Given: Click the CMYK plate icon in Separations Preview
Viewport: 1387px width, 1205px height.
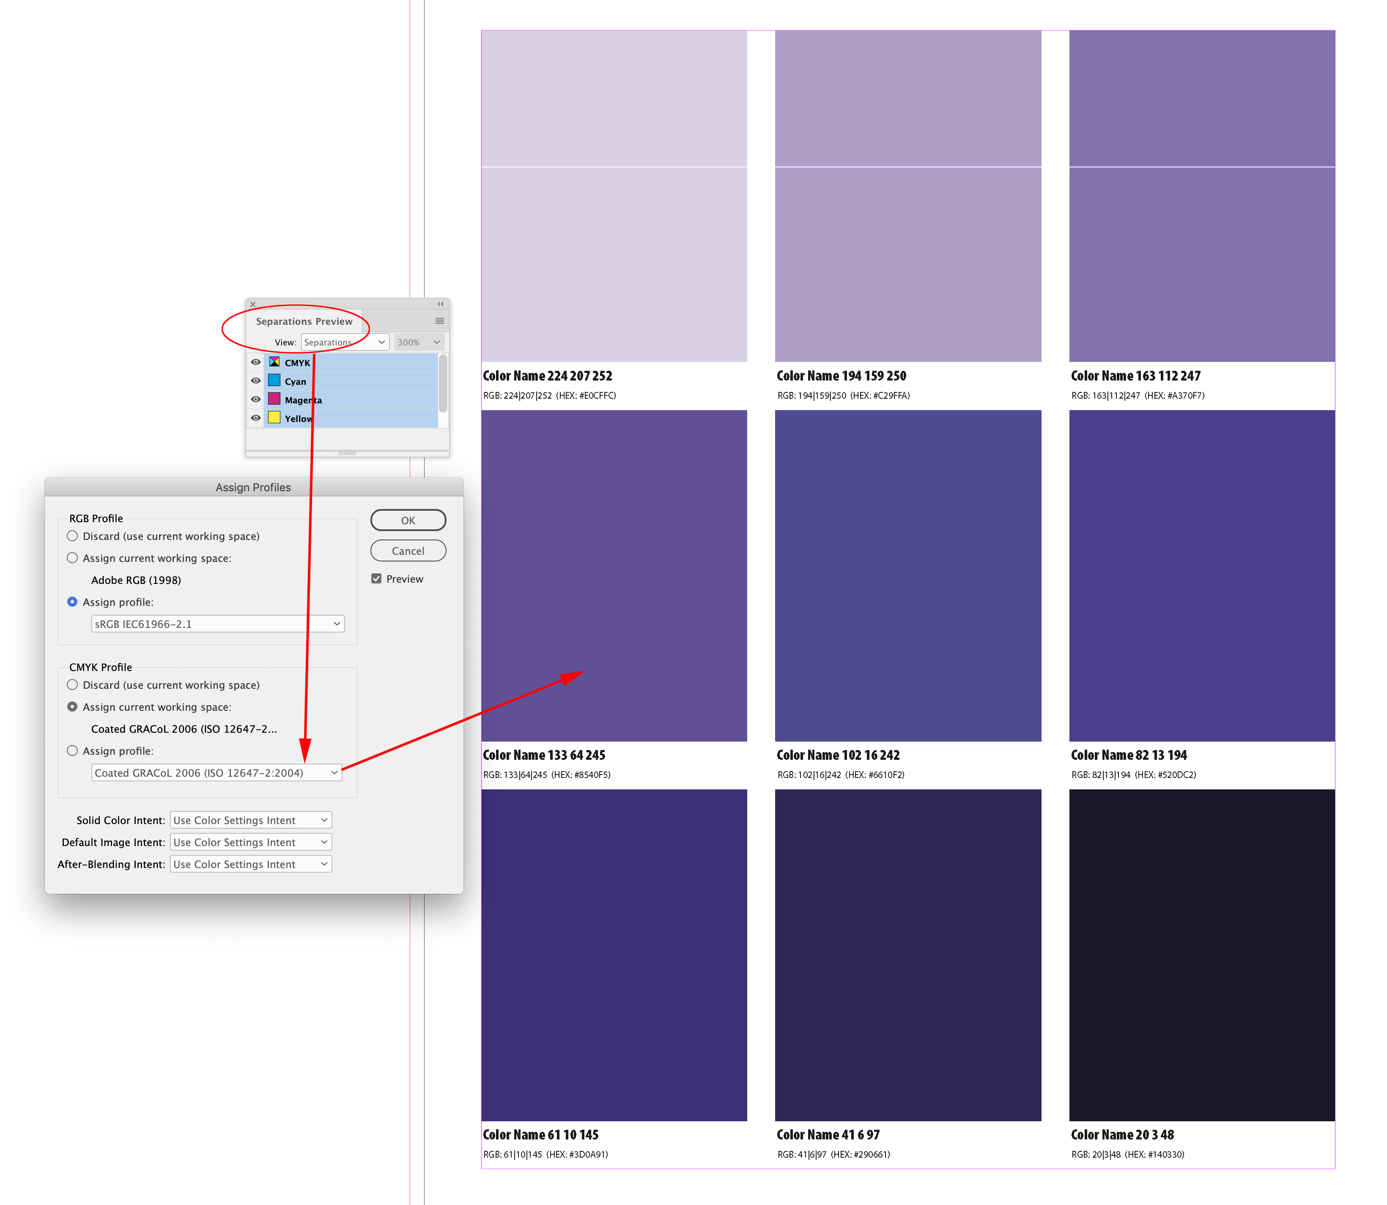Looking at the screenshot, I should [x=275, y=362].
